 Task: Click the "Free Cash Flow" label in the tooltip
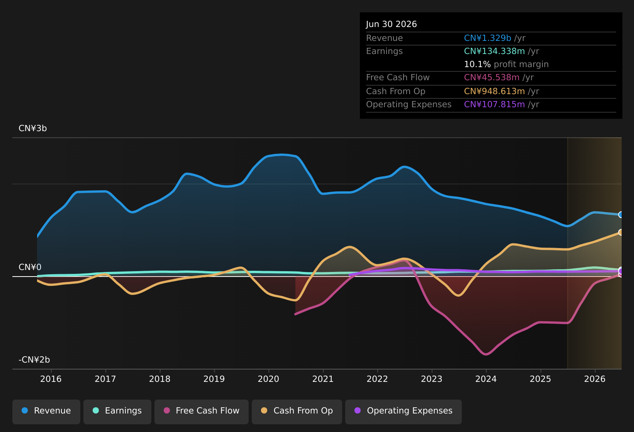click(398, 78)
